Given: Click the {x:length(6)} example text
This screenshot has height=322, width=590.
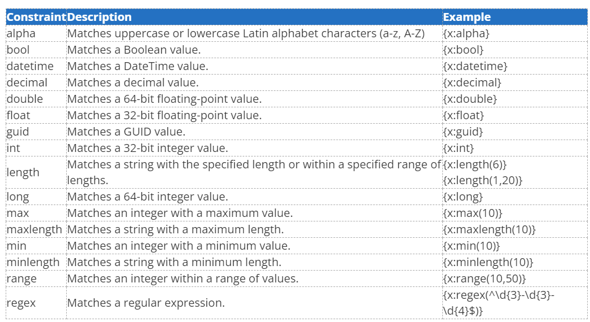Looking at the screenshot, I should [475, 164].
